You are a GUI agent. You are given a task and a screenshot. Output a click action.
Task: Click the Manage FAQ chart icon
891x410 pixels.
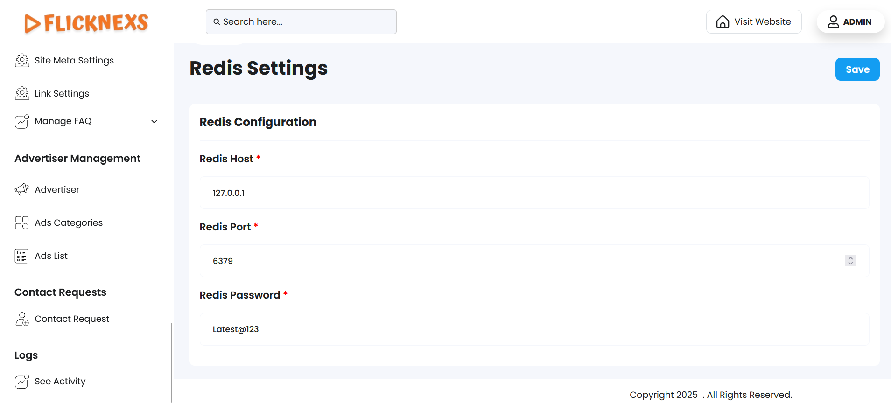point(22,121)
